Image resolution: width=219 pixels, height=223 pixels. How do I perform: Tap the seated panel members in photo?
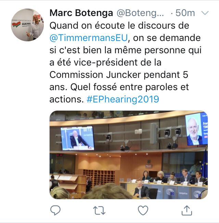point(173,177)
